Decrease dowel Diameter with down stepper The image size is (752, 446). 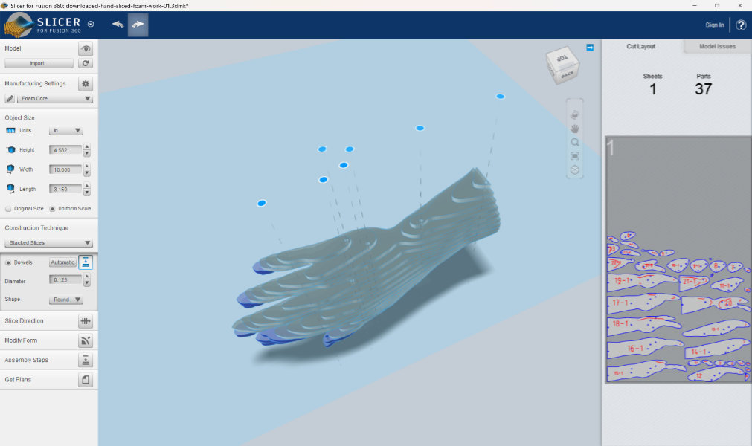coord(87,284)
